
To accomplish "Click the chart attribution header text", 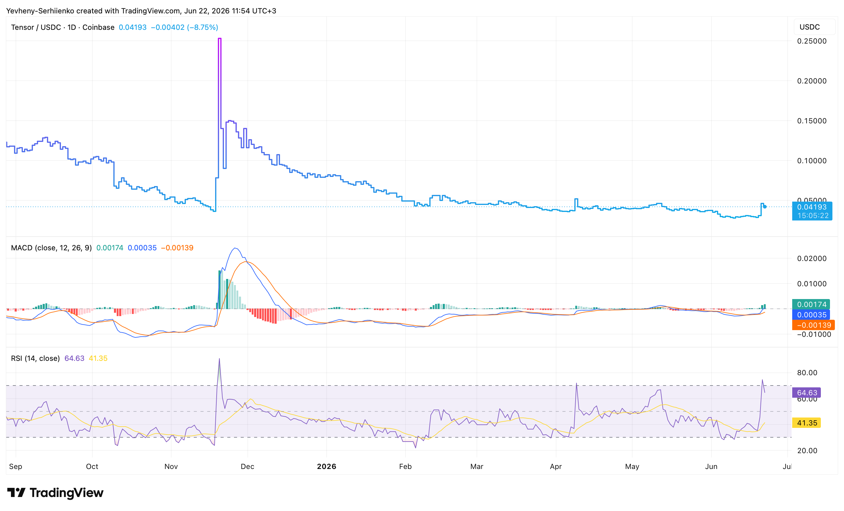I will point(141,11).
